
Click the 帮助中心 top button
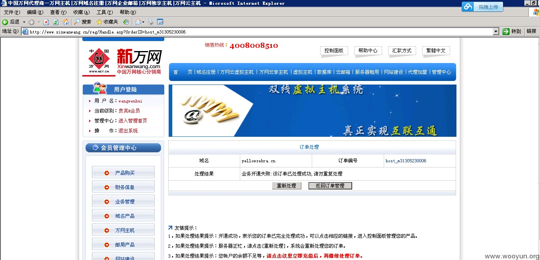click(368, 51)
